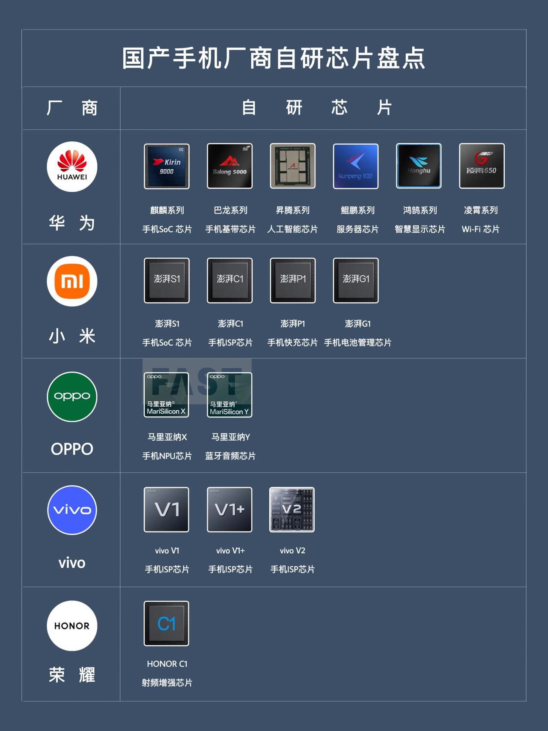
Task: Click the 澎湃C1 chip image
Action: click(x=229, y=280)
